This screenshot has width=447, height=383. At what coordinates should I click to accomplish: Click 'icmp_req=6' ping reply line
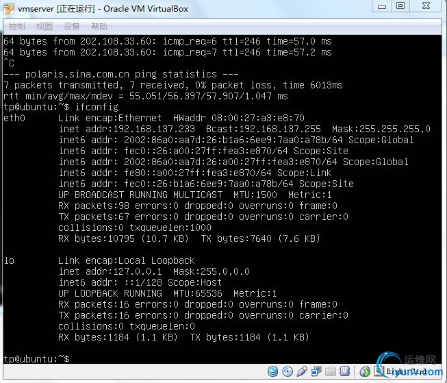click(x=168, y=41)
